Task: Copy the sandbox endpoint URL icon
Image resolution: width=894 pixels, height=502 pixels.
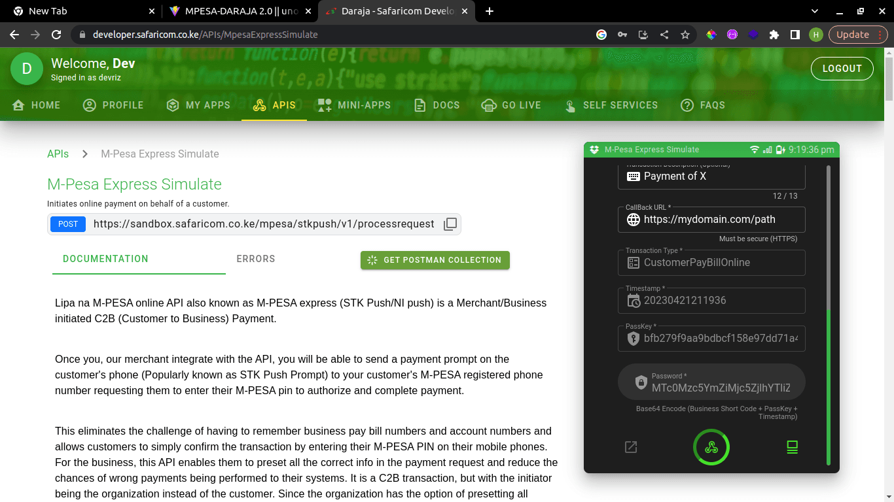Action: (x=450, y=224)
